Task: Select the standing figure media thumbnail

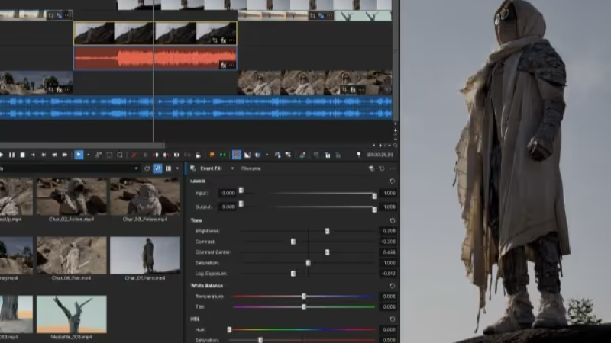Action: [x=145, y=255]
